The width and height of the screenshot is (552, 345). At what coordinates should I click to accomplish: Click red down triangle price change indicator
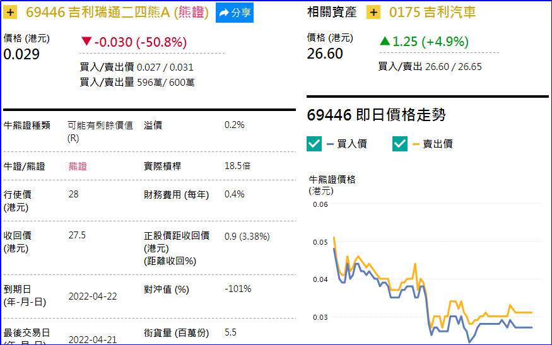[x=86, y=41]
